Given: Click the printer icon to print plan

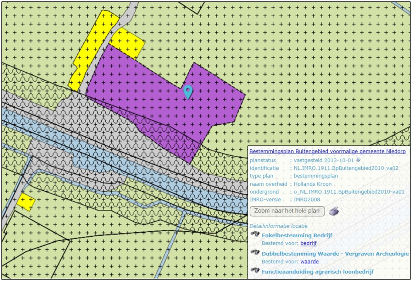Looking at the screenshot, I should [334, 211].
